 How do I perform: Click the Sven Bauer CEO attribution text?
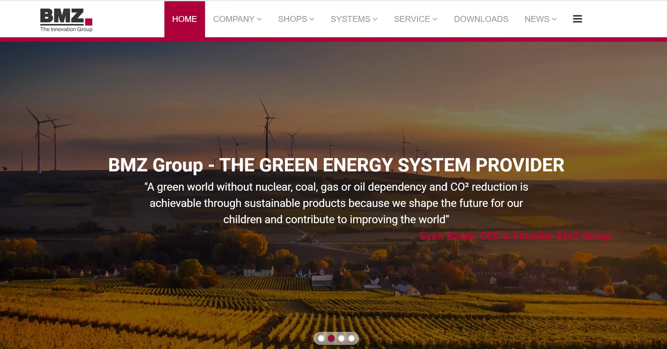[516, 236]
